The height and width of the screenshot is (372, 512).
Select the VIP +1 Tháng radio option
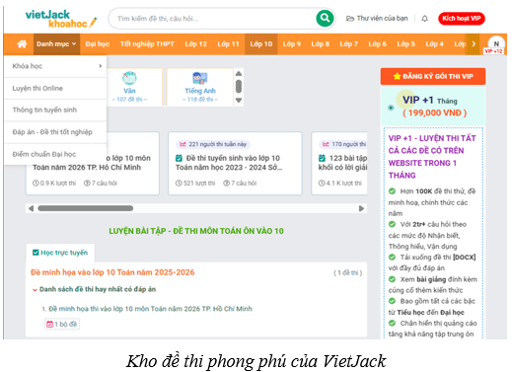tap(391, 108)
